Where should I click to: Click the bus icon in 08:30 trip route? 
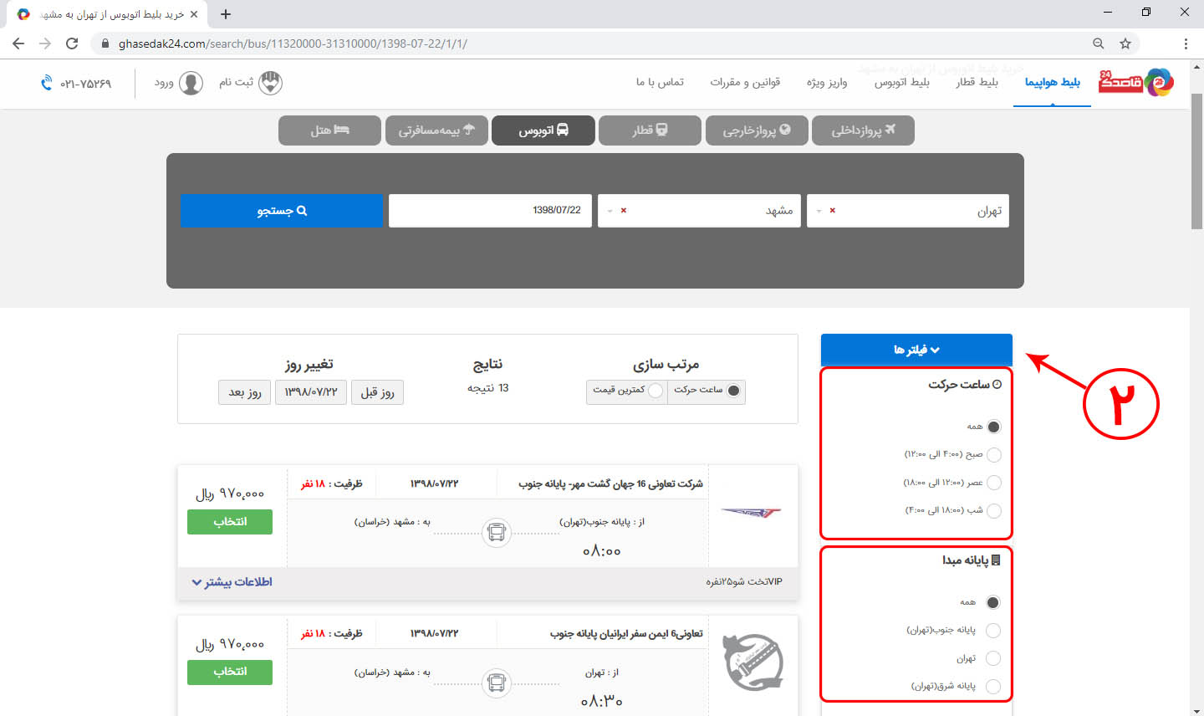tap(497, 683)
